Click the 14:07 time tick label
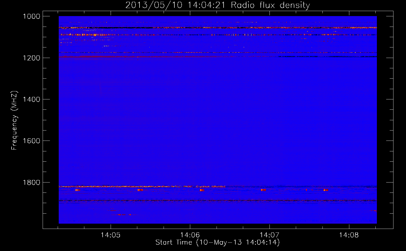The height and width of the screenshot is (251, 406). click(269, 235)
